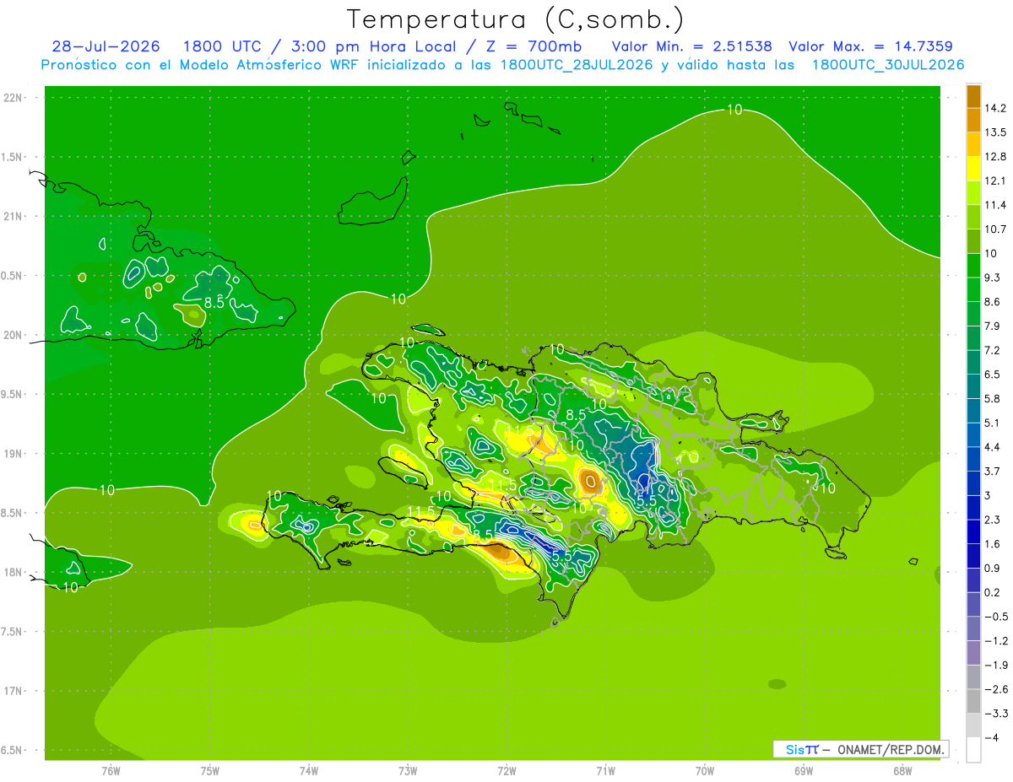Click the '19N' latitude axis label
1013x782 pixels.
(12, 454)
